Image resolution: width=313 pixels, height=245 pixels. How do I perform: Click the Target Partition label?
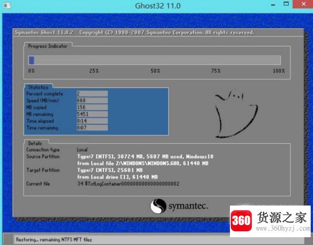(x=43, y=170)
